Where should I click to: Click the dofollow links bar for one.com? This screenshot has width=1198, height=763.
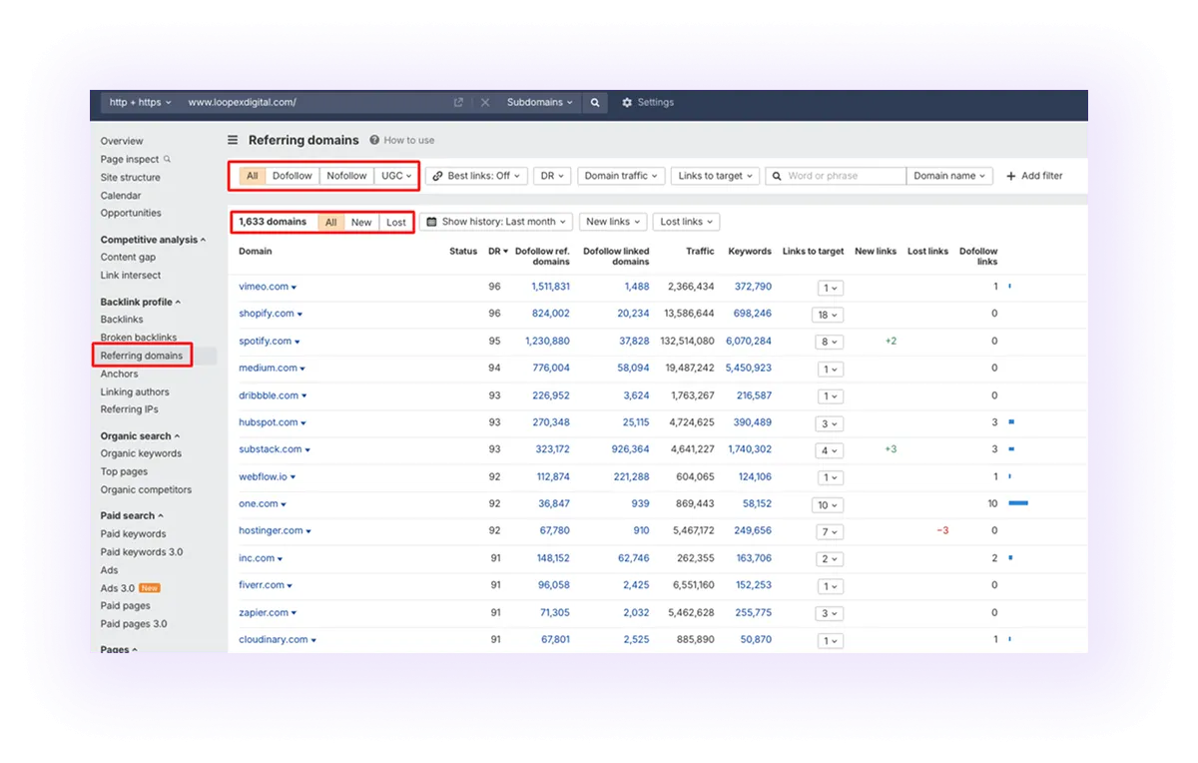click(1018, 503)
